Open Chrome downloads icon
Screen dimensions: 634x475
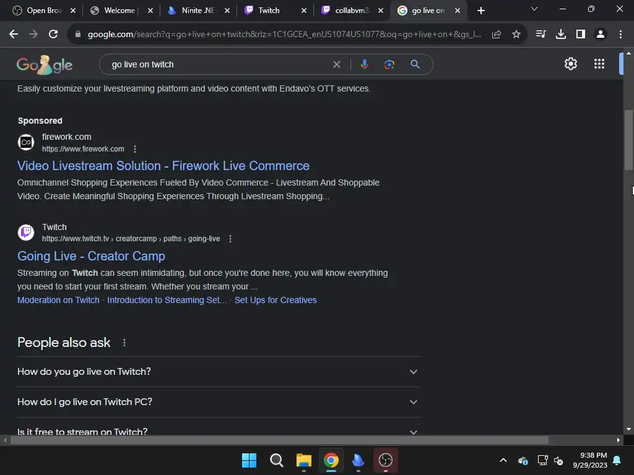pos(561,35)
